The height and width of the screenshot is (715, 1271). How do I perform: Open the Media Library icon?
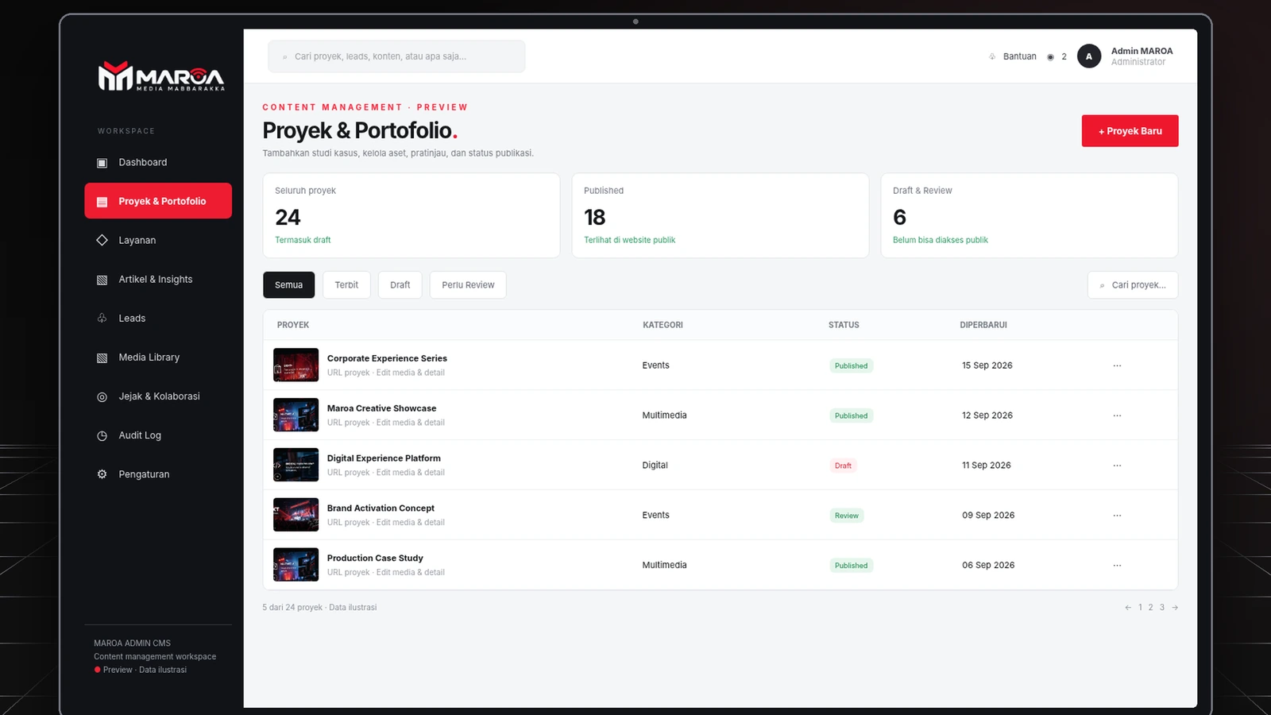click(102, 357)
